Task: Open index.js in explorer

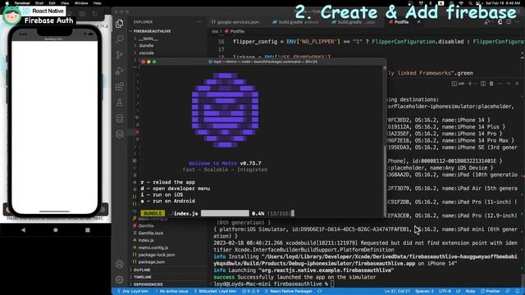Action: 146,240
